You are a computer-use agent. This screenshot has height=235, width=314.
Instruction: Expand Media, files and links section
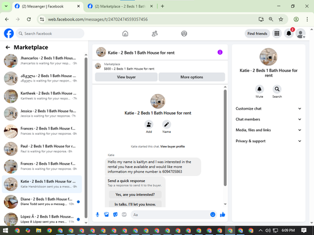[x=269, y=130]
